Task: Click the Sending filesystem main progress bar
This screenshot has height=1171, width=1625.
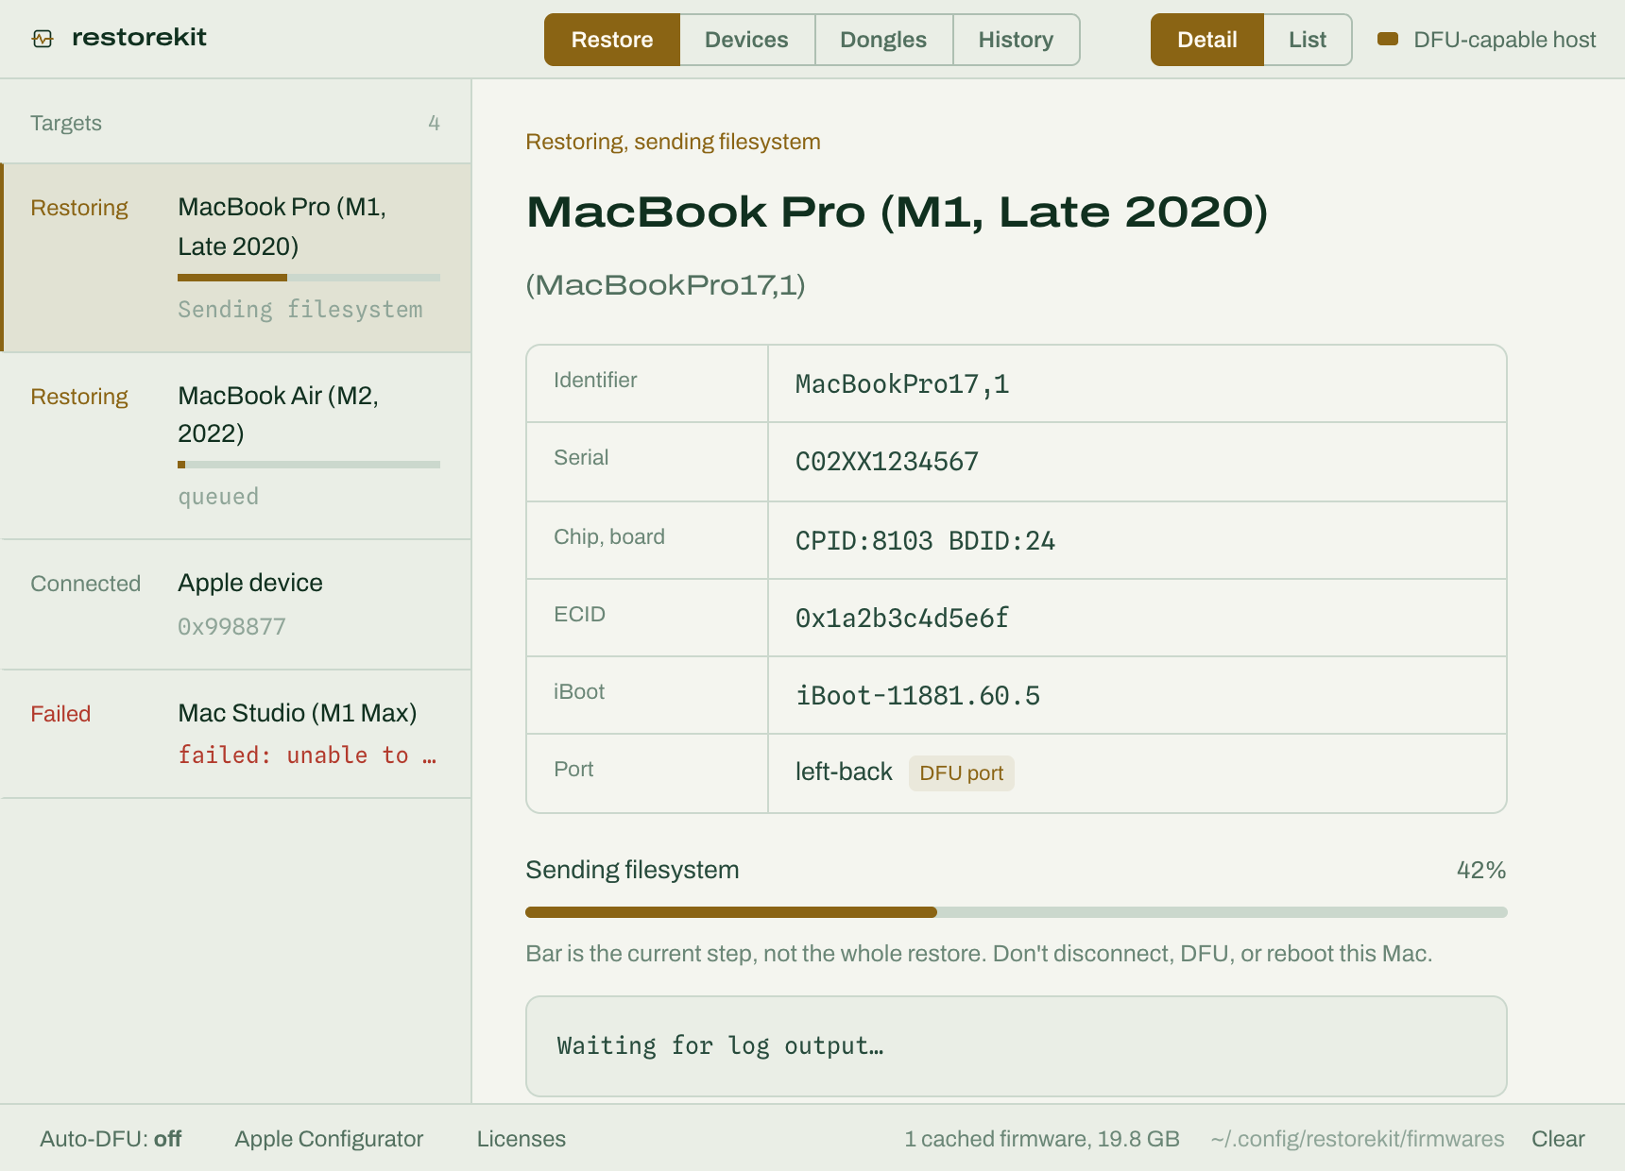Action: click(1017, 912)
